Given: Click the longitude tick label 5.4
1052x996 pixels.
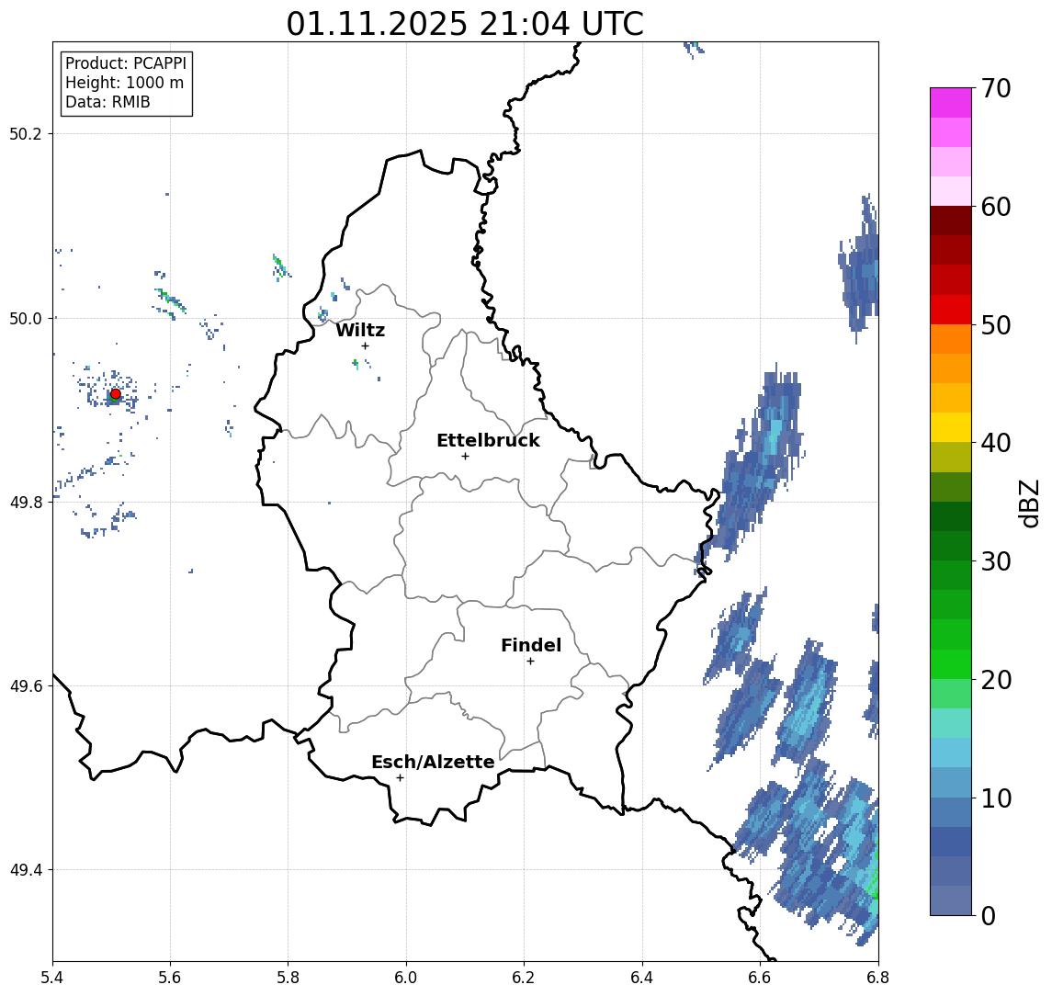Looking at the screenshot, I should 52,978.
